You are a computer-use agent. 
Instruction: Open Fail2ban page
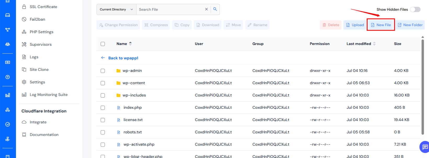pyautogui.click(x=37, y=19)
